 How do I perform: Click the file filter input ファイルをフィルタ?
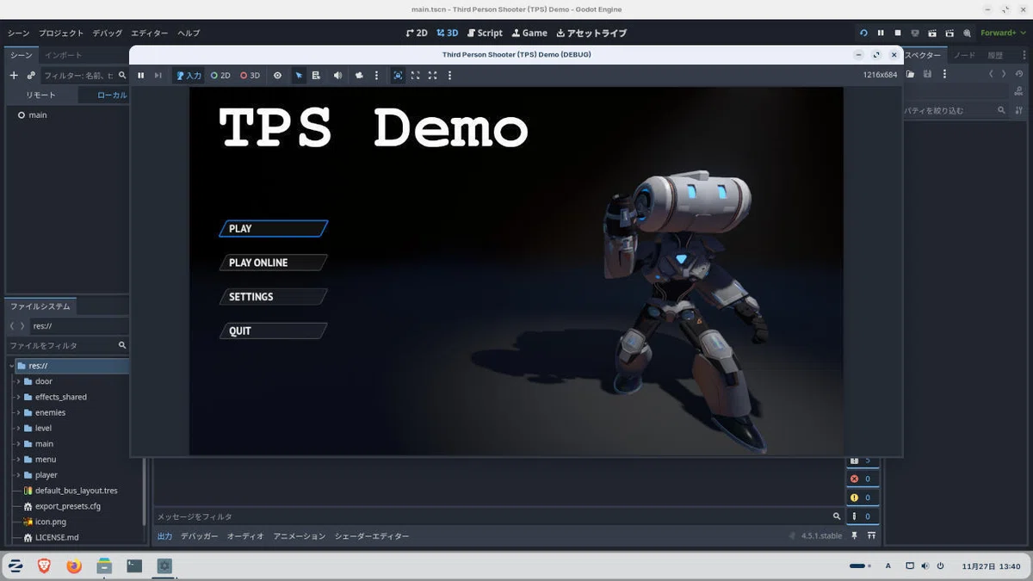[x=67, y=345]
